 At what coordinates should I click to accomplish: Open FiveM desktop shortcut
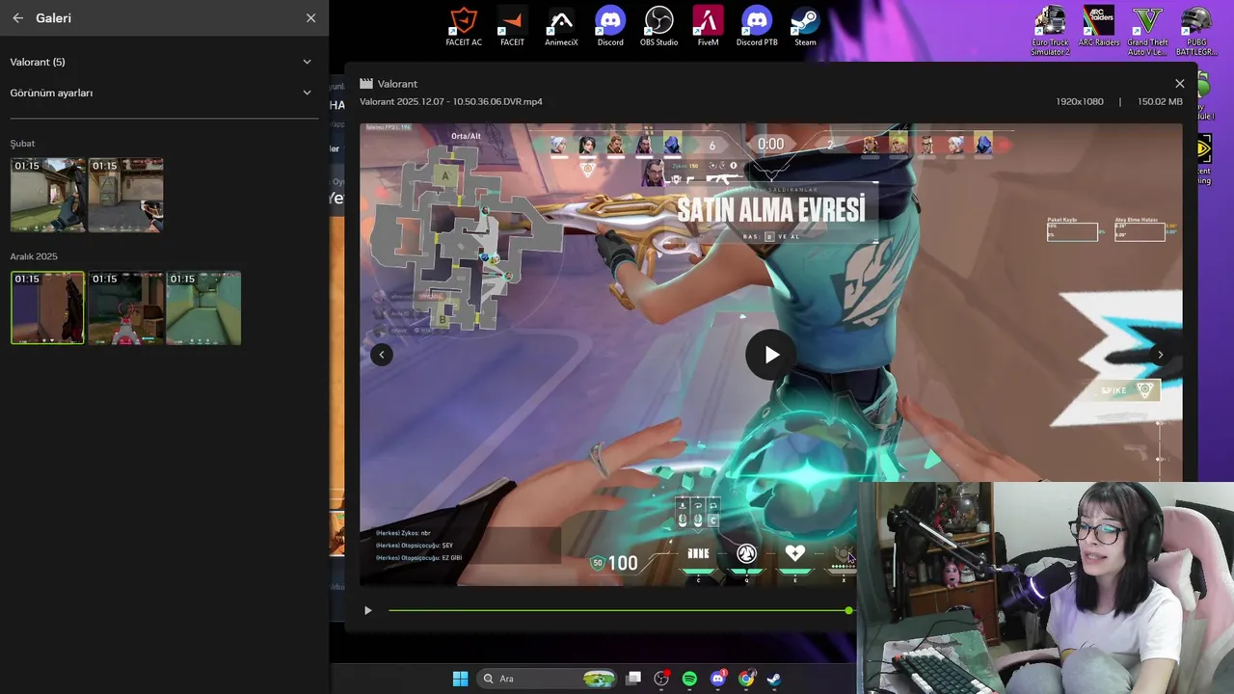click(x=708, y=27)
